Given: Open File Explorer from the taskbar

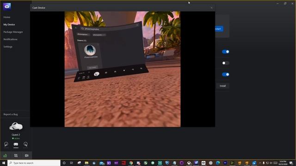Looking at the screenshot, I should pos(86,163).
